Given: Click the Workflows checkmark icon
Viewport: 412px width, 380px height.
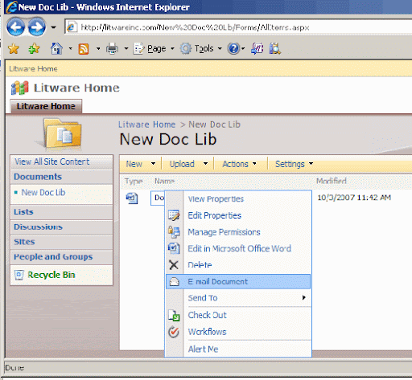Looking at the screenshot, I should tap(174, 332).
